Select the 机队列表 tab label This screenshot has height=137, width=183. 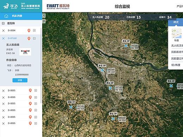pyautogui.click(x=17, y=16)
